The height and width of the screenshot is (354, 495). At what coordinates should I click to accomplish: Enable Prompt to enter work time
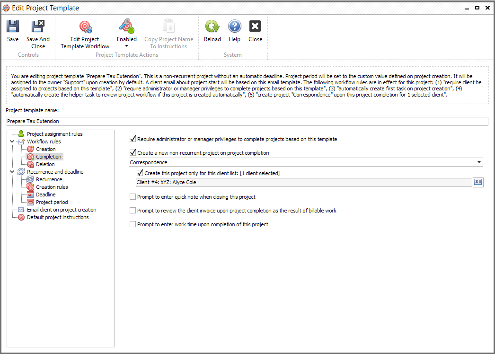click(133, 224)
